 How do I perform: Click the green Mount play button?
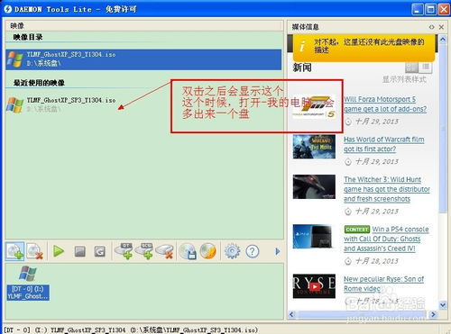pos(59,251)
